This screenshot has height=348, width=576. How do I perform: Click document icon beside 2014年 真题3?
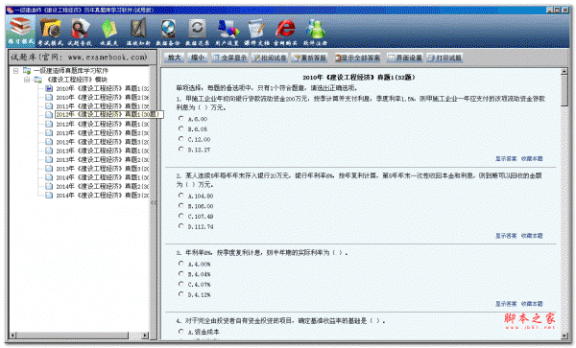click(x=49, y=195)
